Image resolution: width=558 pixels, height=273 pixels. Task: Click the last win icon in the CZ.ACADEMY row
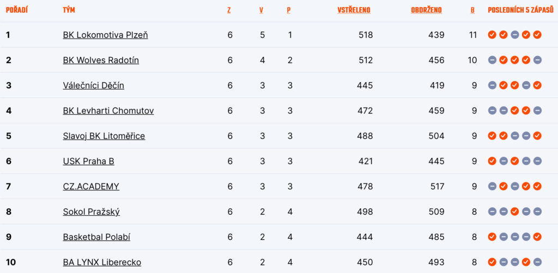click(537, 187)
